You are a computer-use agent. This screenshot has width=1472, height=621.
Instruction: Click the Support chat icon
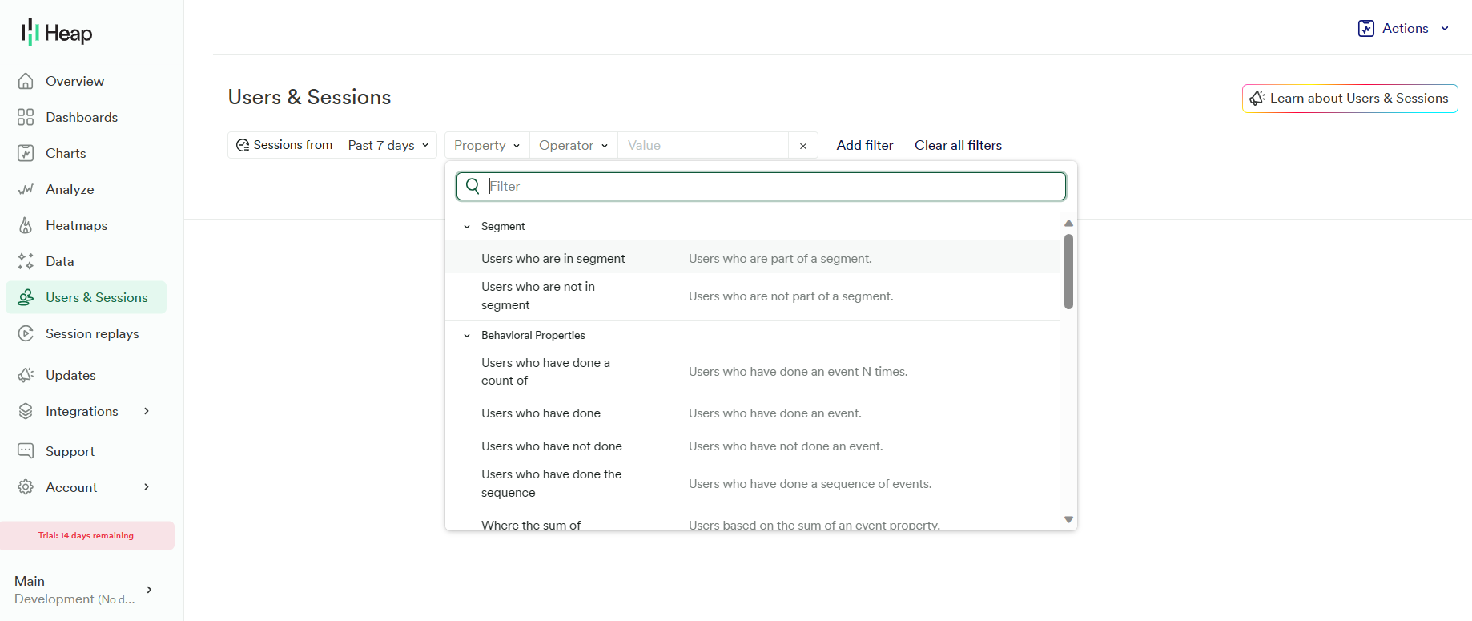pos(26,451)
